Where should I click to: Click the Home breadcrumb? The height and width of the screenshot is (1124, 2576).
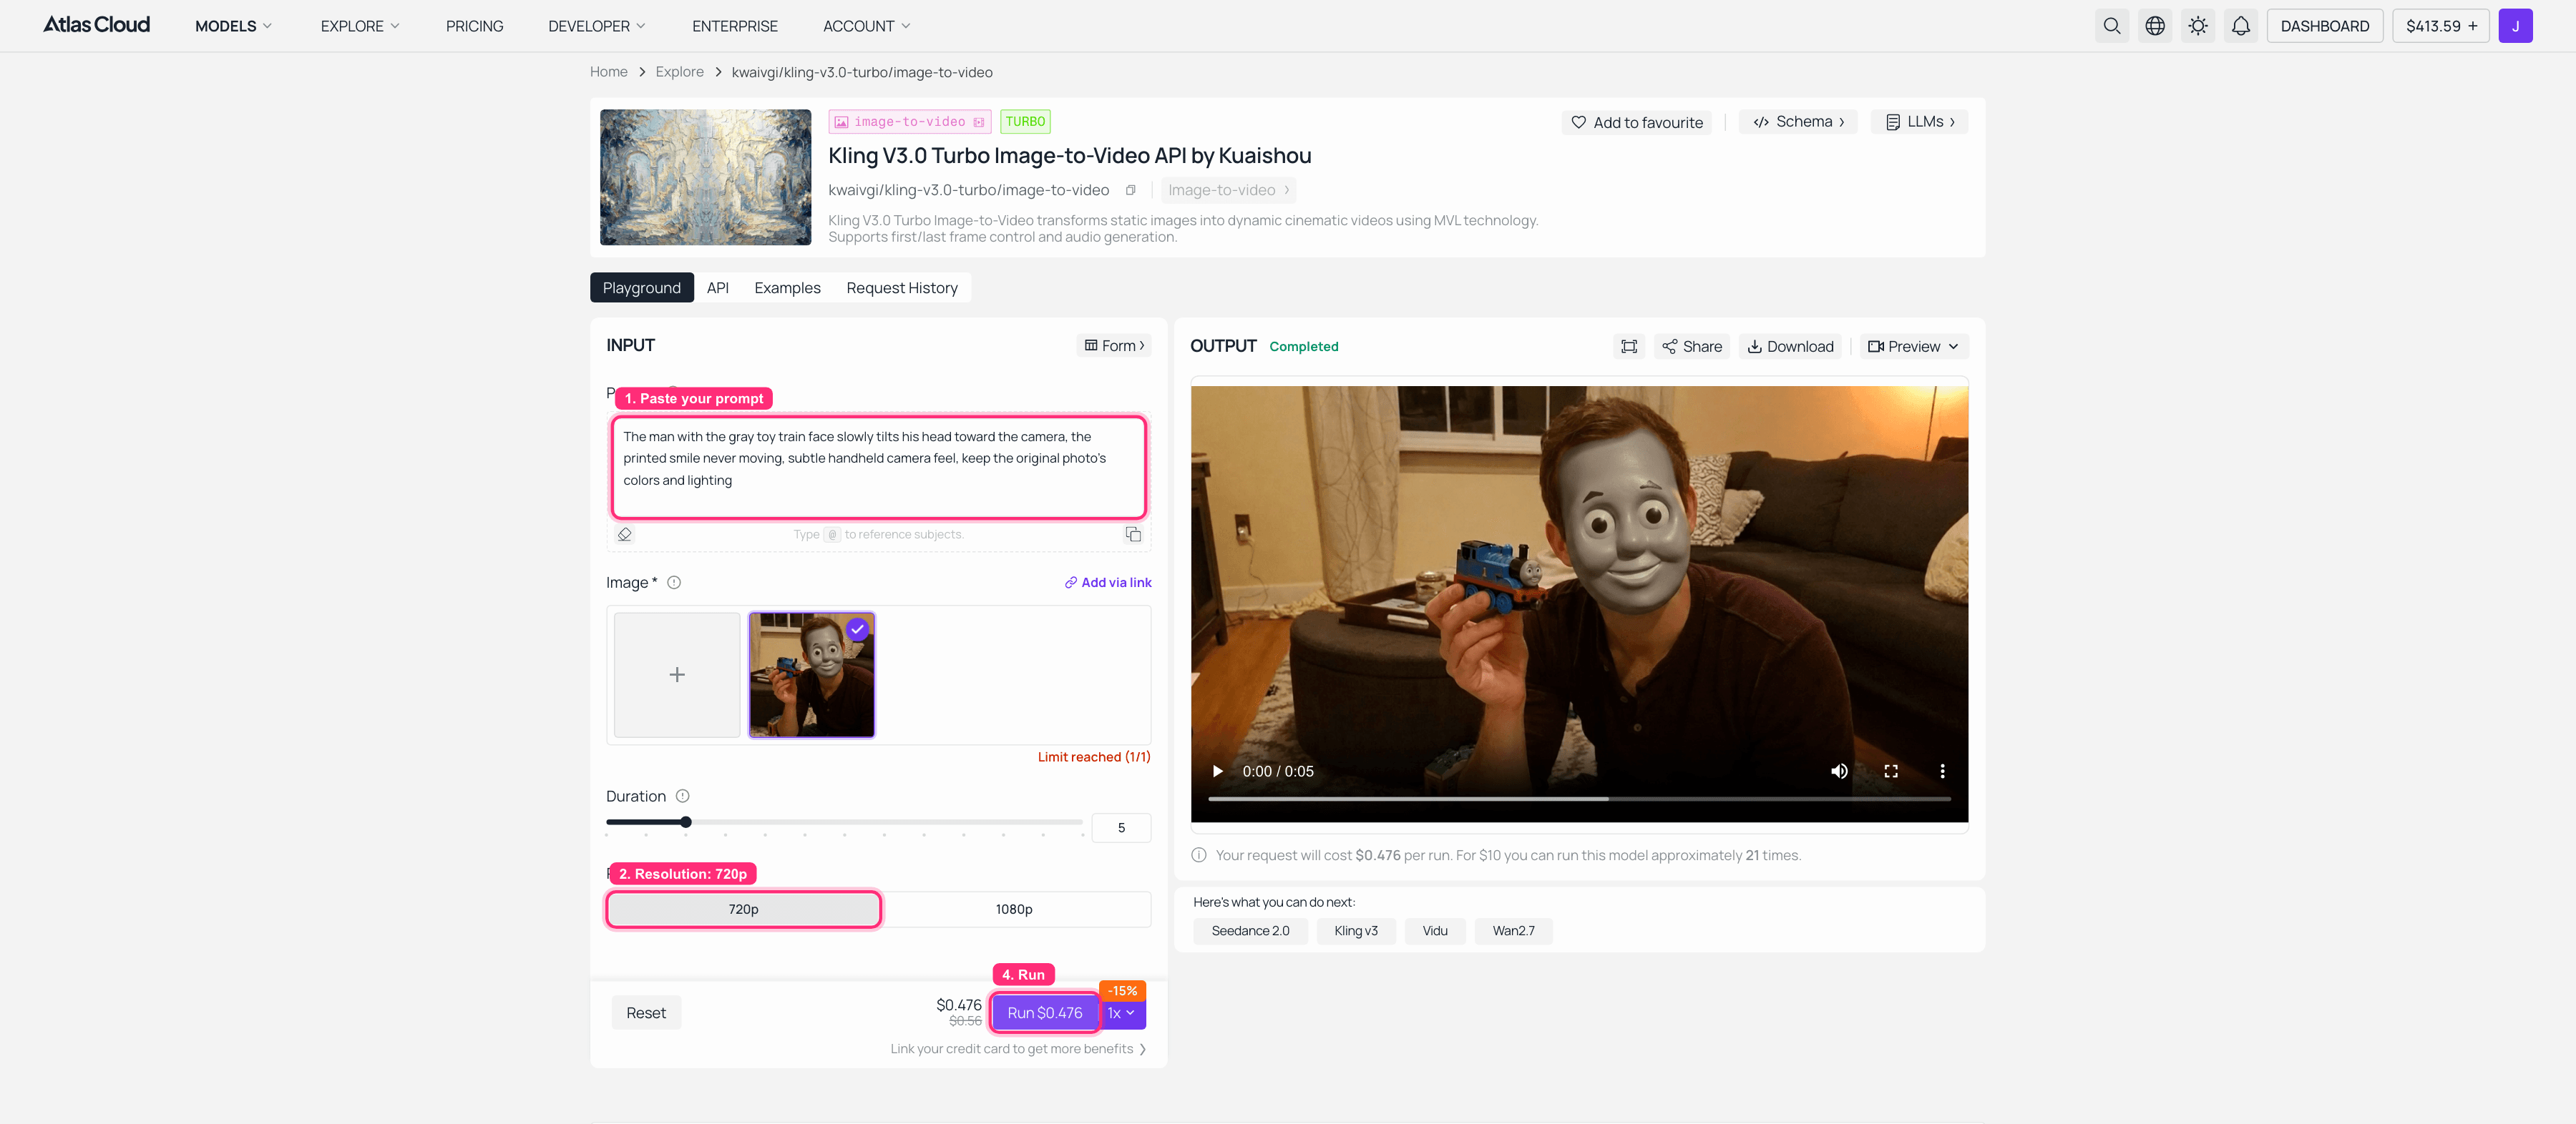(608, 72)
